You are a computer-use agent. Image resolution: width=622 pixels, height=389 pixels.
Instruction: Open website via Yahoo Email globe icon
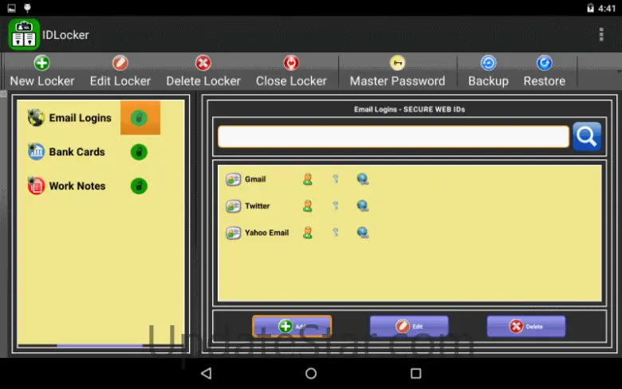(x=363, y=233)
